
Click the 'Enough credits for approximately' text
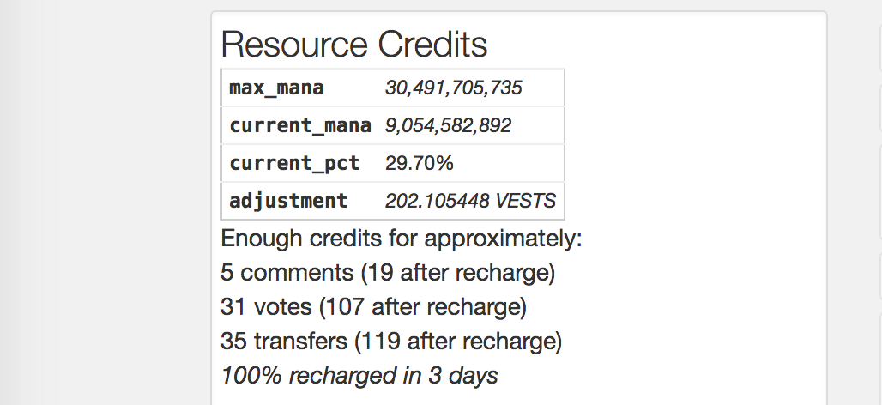tap(401, 238)
